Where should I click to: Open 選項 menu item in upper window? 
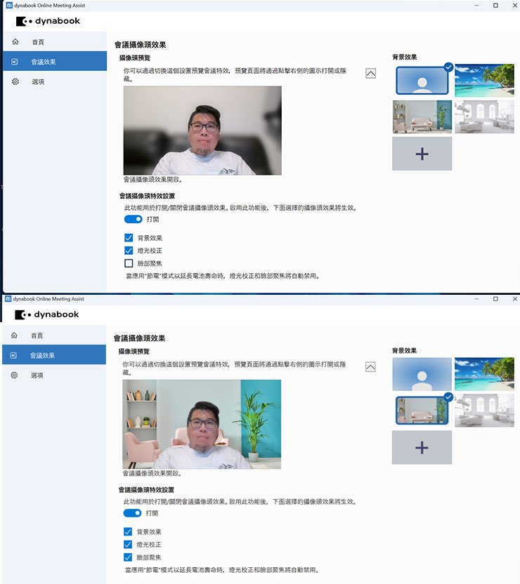click(x=55, y=81)
